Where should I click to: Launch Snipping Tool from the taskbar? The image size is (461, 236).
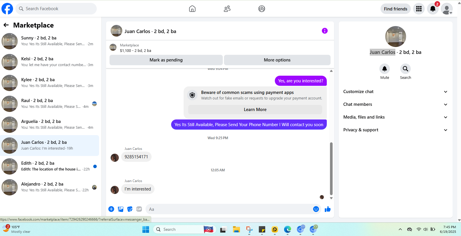pos(249,229)
